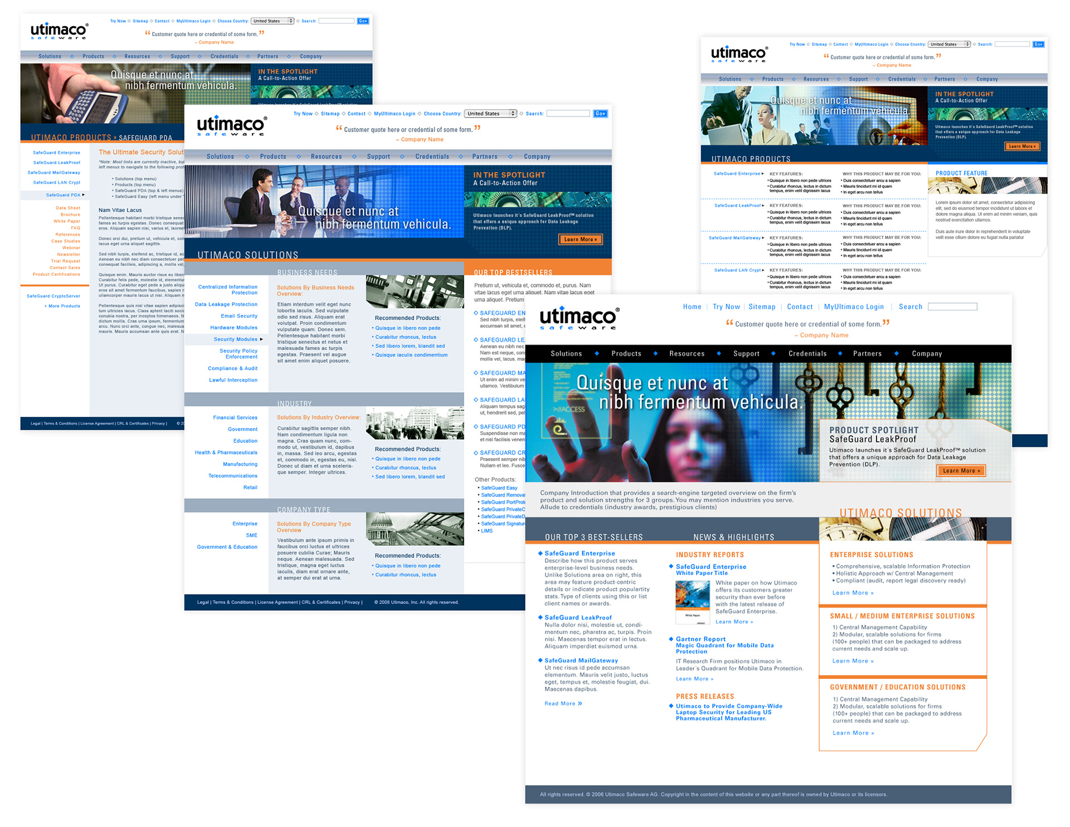The height and width of the screenshot is (827, 1070).
Task: Click More Products on SafeGuard PDA page
Action: 62,306
